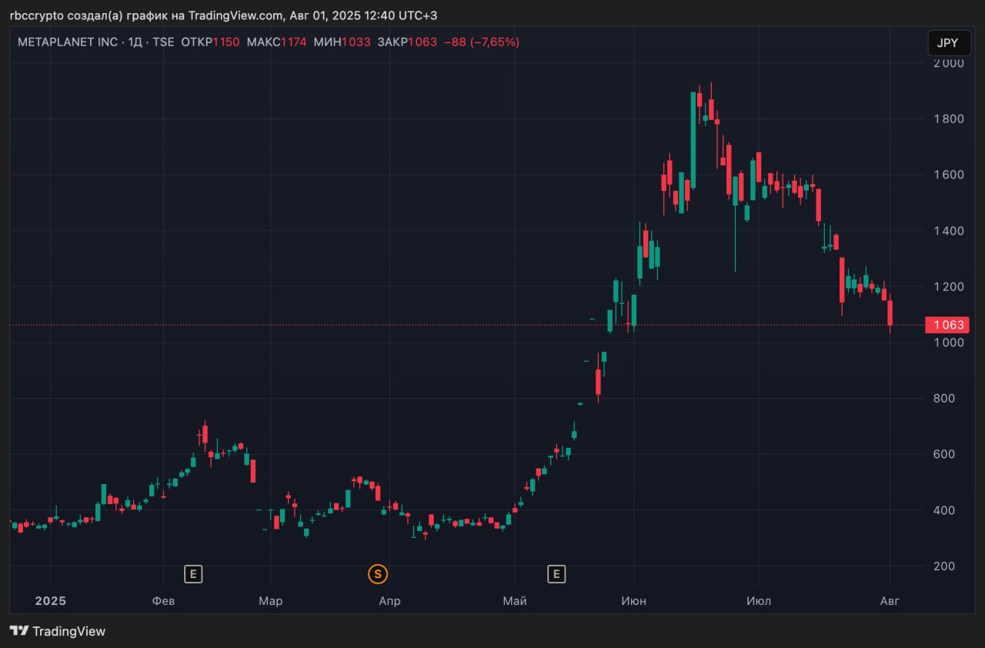Click the METAPLANET INC symbol title
This screenshot has width=985, height=648.
(x=68, y=42)
